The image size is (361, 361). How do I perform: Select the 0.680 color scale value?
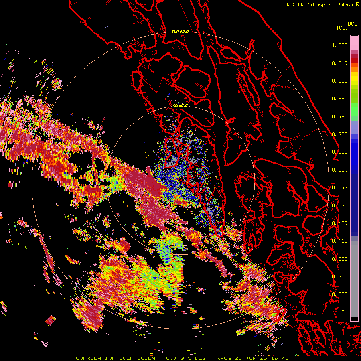coord(340,152)
